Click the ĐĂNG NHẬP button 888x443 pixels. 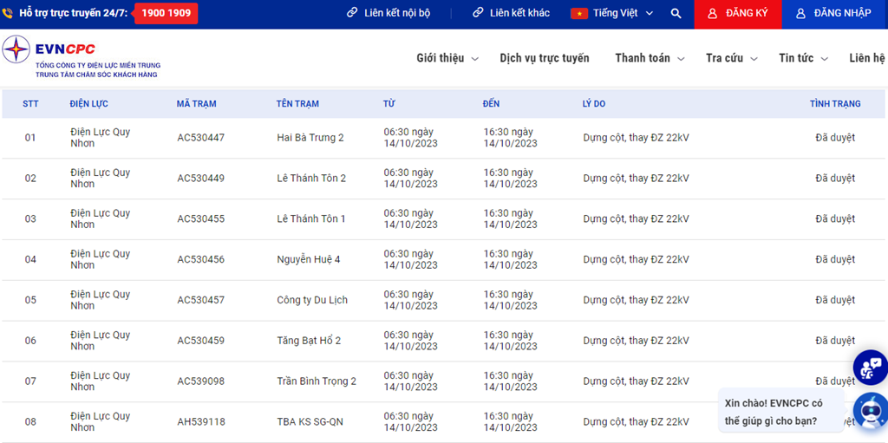pyautogui.click(x=834, y=14)
